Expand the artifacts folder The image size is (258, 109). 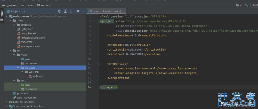click(14, 25)
